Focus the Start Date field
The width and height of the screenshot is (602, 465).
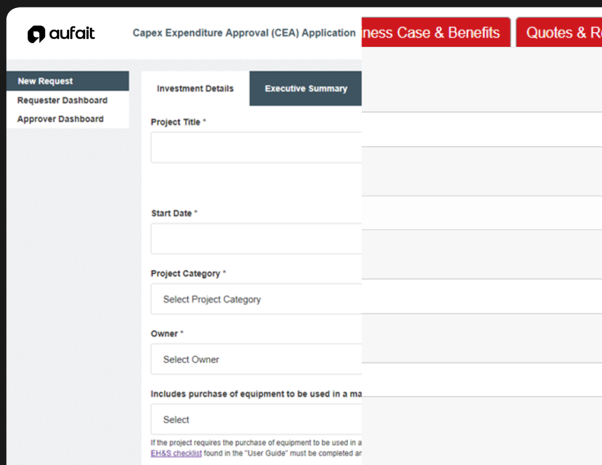[x=255, y=239]
